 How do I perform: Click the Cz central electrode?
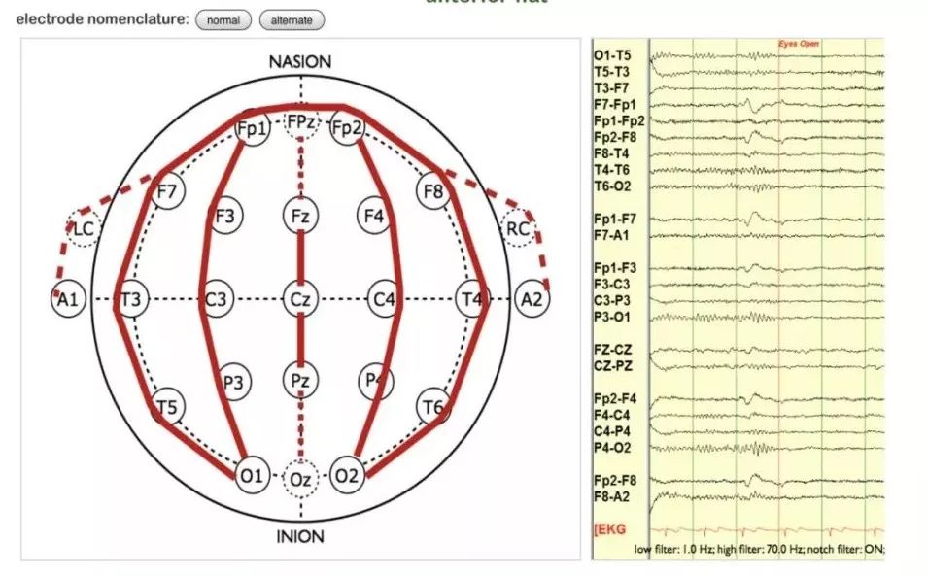pos(300,299)
